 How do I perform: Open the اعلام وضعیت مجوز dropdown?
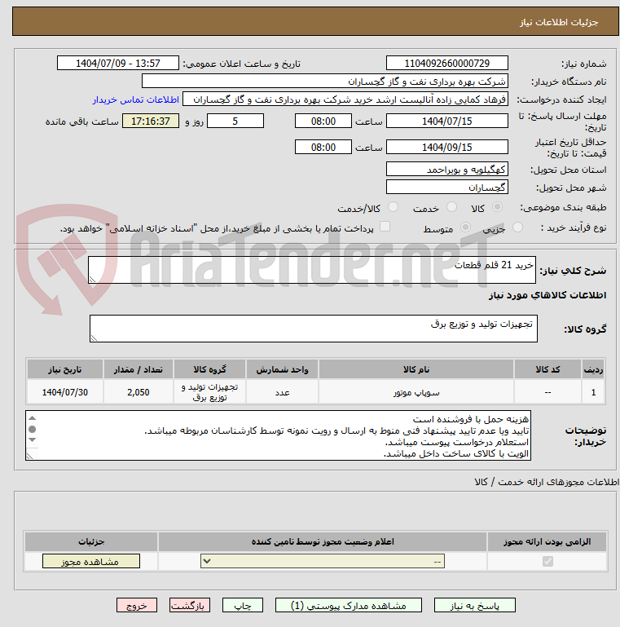click(x=323, y=561)
